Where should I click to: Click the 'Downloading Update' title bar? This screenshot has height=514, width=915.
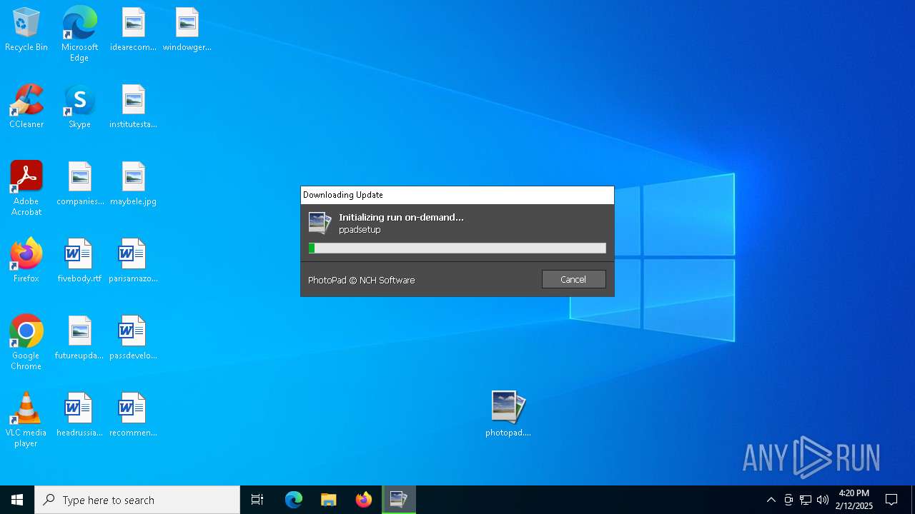[x=457, y=195]
